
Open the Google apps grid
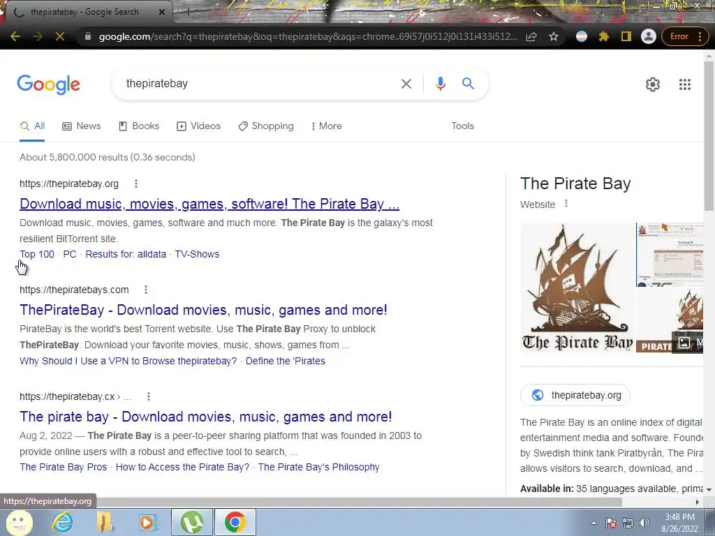pyautogui.click(x=685, y=84)
